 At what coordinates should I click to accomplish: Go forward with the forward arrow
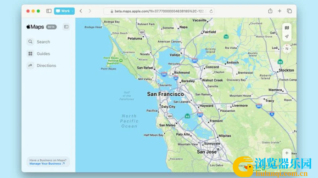tap(90, 11)
